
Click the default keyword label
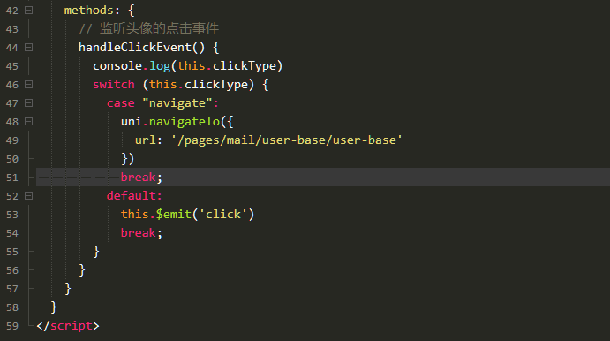click(x=134, y=196)
